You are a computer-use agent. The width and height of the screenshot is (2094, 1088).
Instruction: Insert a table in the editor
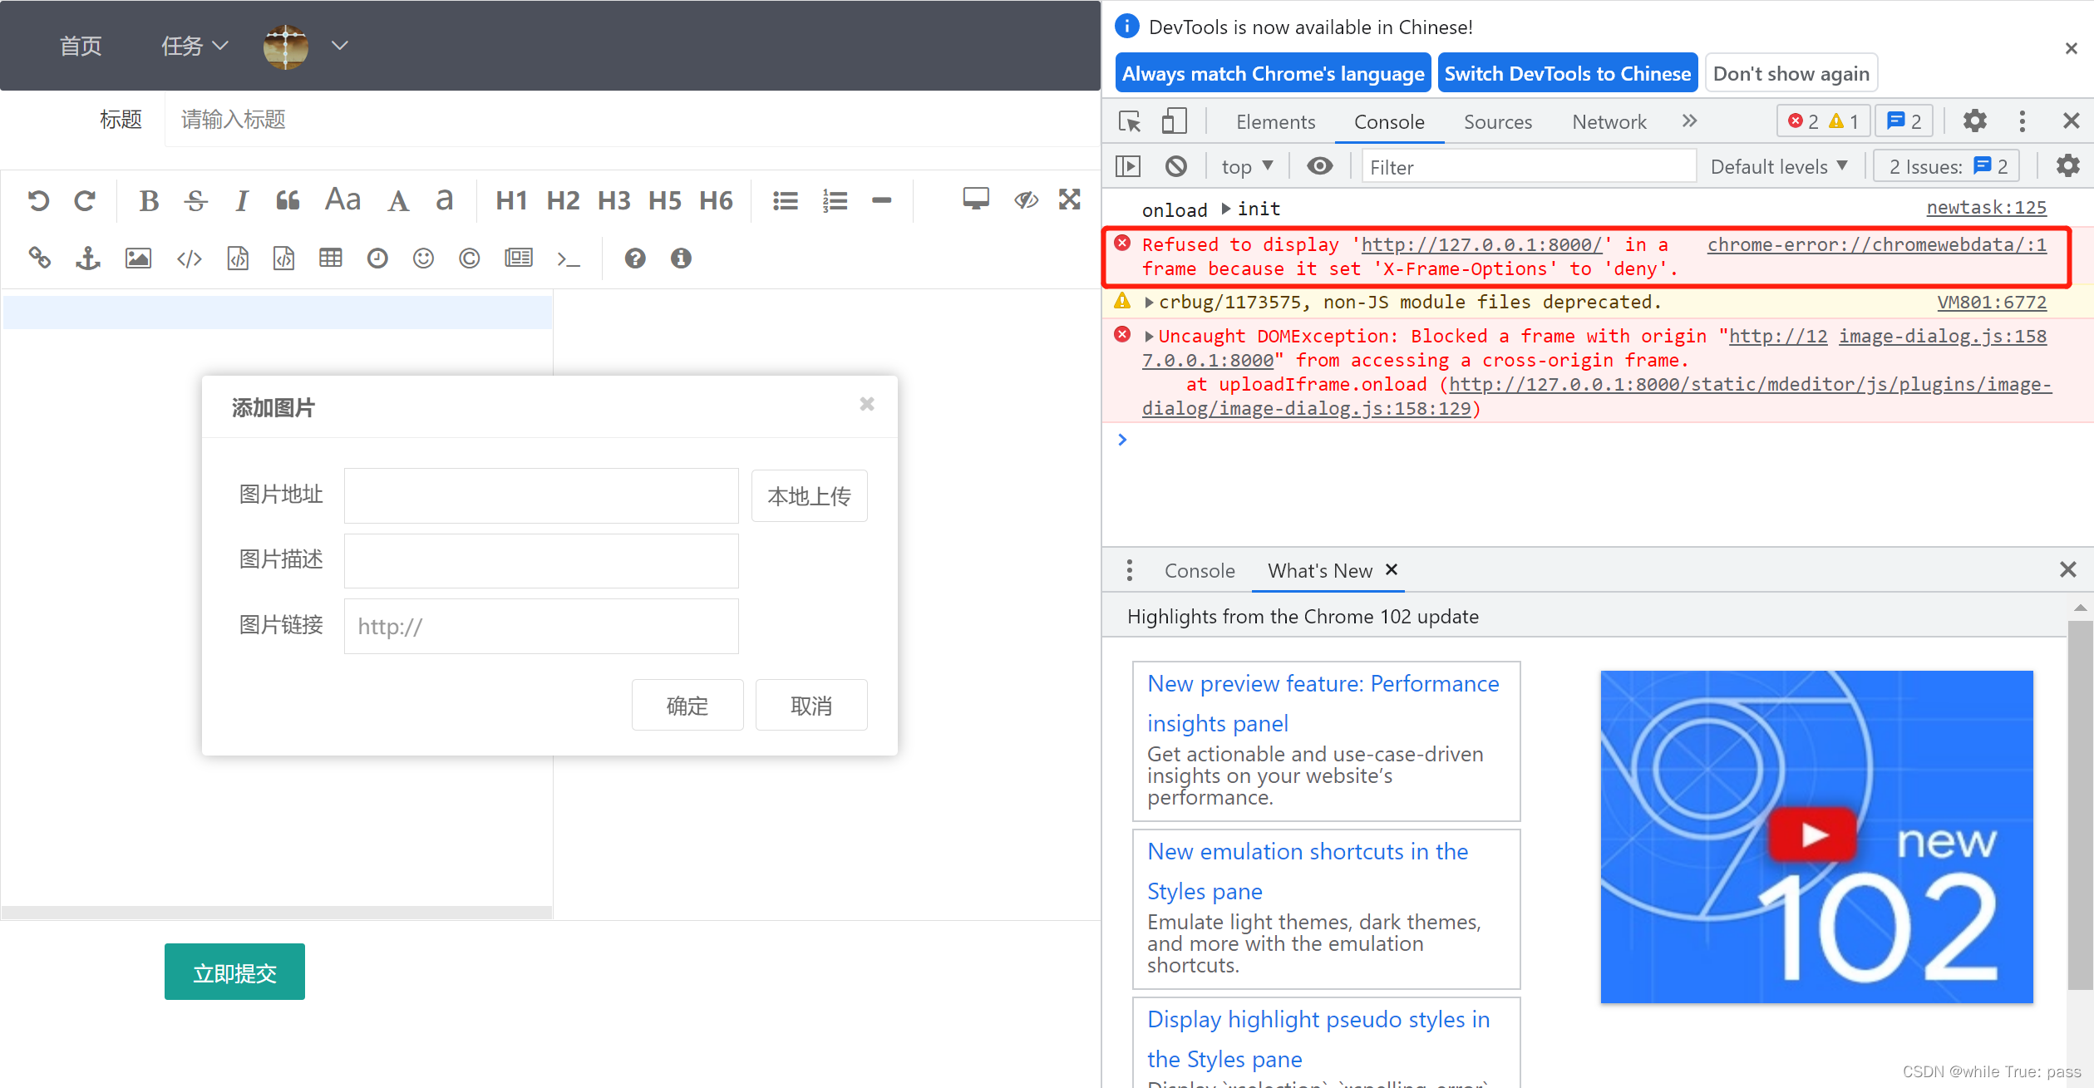pos(331,258)
